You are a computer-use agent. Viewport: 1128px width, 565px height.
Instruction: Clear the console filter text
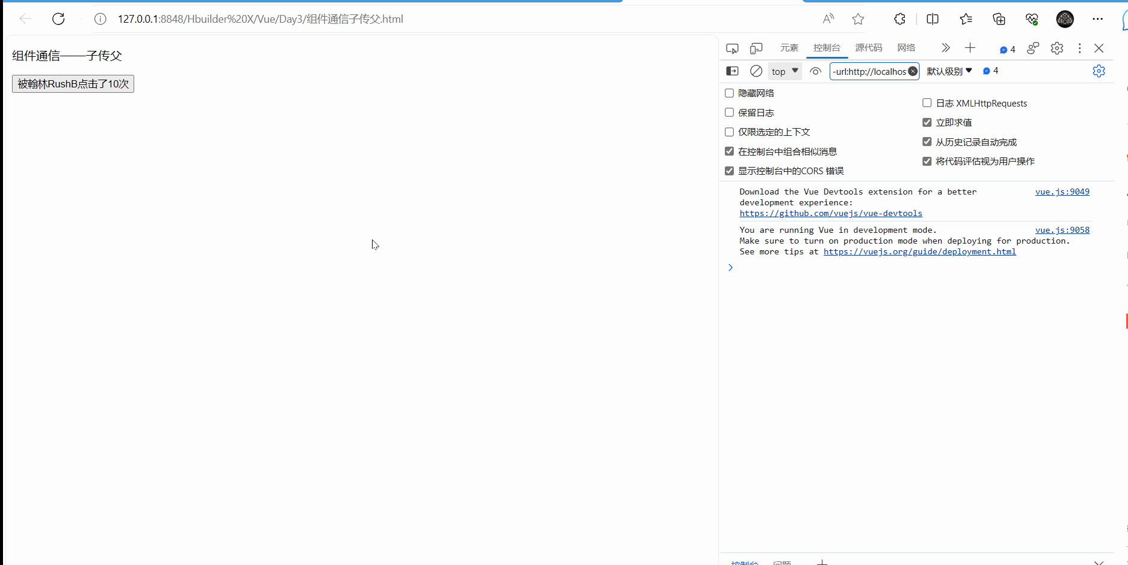coord(913,71)
